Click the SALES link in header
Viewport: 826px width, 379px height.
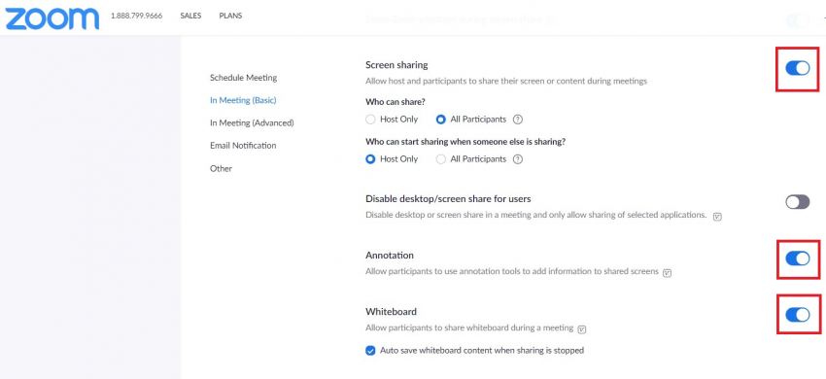click(x=190, y=16)
